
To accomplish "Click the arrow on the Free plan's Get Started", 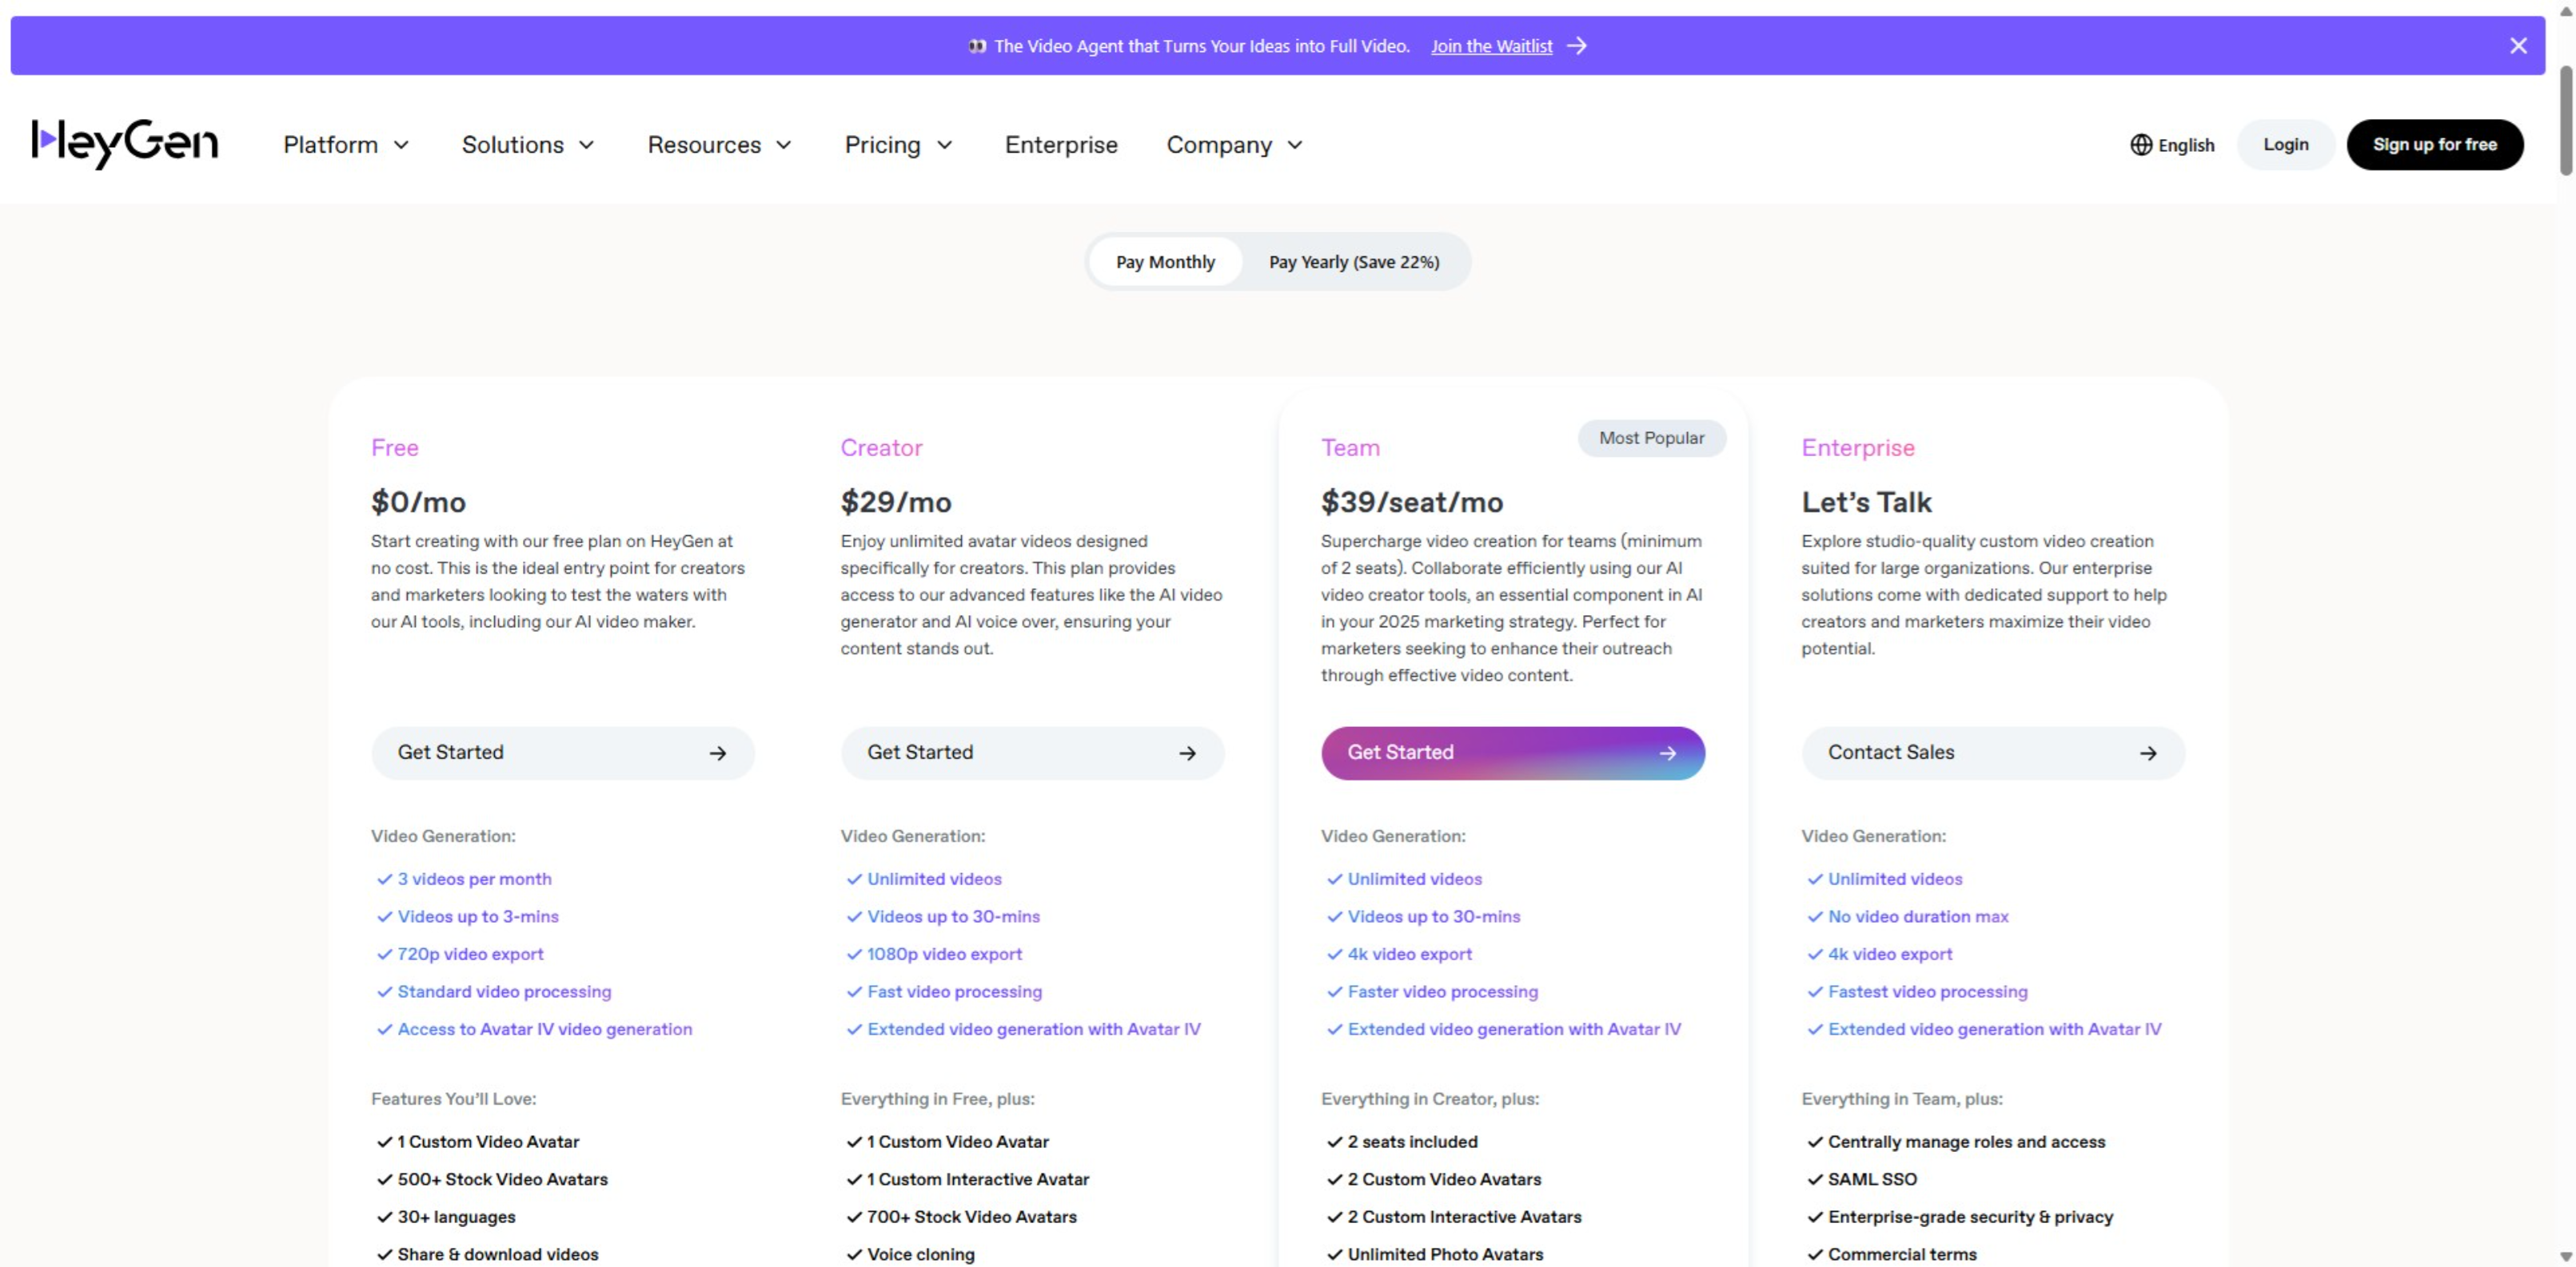I will coord(719,753).
